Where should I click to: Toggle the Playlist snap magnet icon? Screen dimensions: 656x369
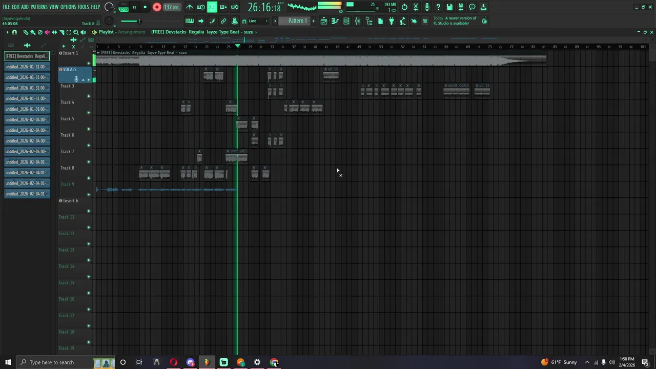pyautogui.click(x=14, y=32)
